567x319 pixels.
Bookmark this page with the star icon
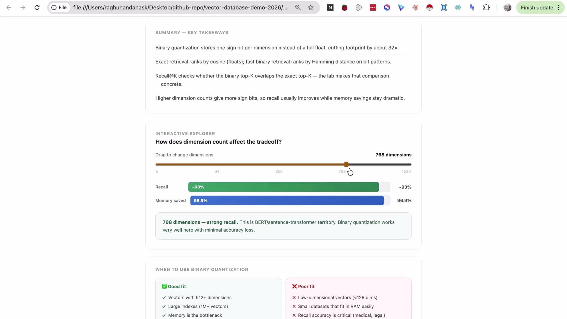311,8
